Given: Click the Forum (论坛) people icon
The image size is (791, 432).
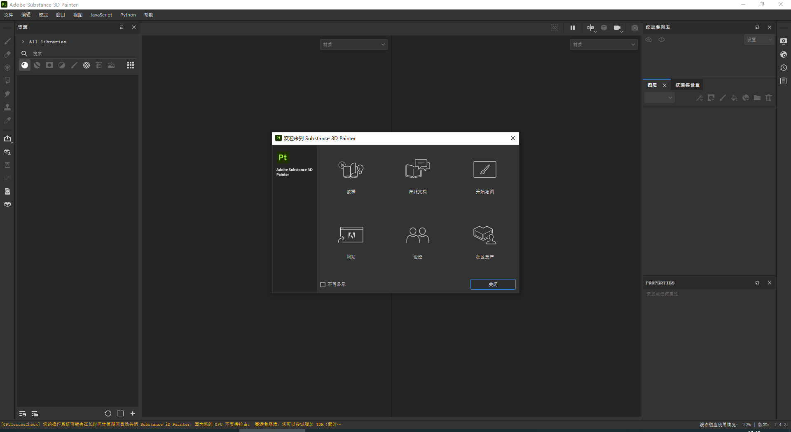Looking at the screenshot, I should pyautogui.click(x=417, y=235).
